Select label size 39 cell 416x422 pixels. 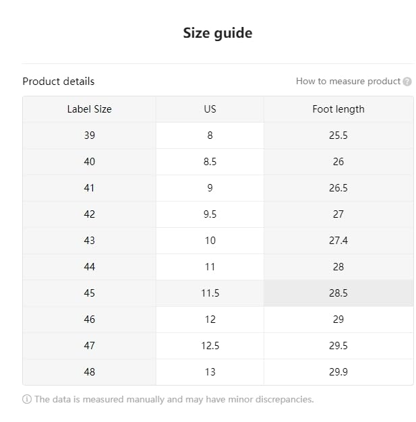tap(90, 135)
